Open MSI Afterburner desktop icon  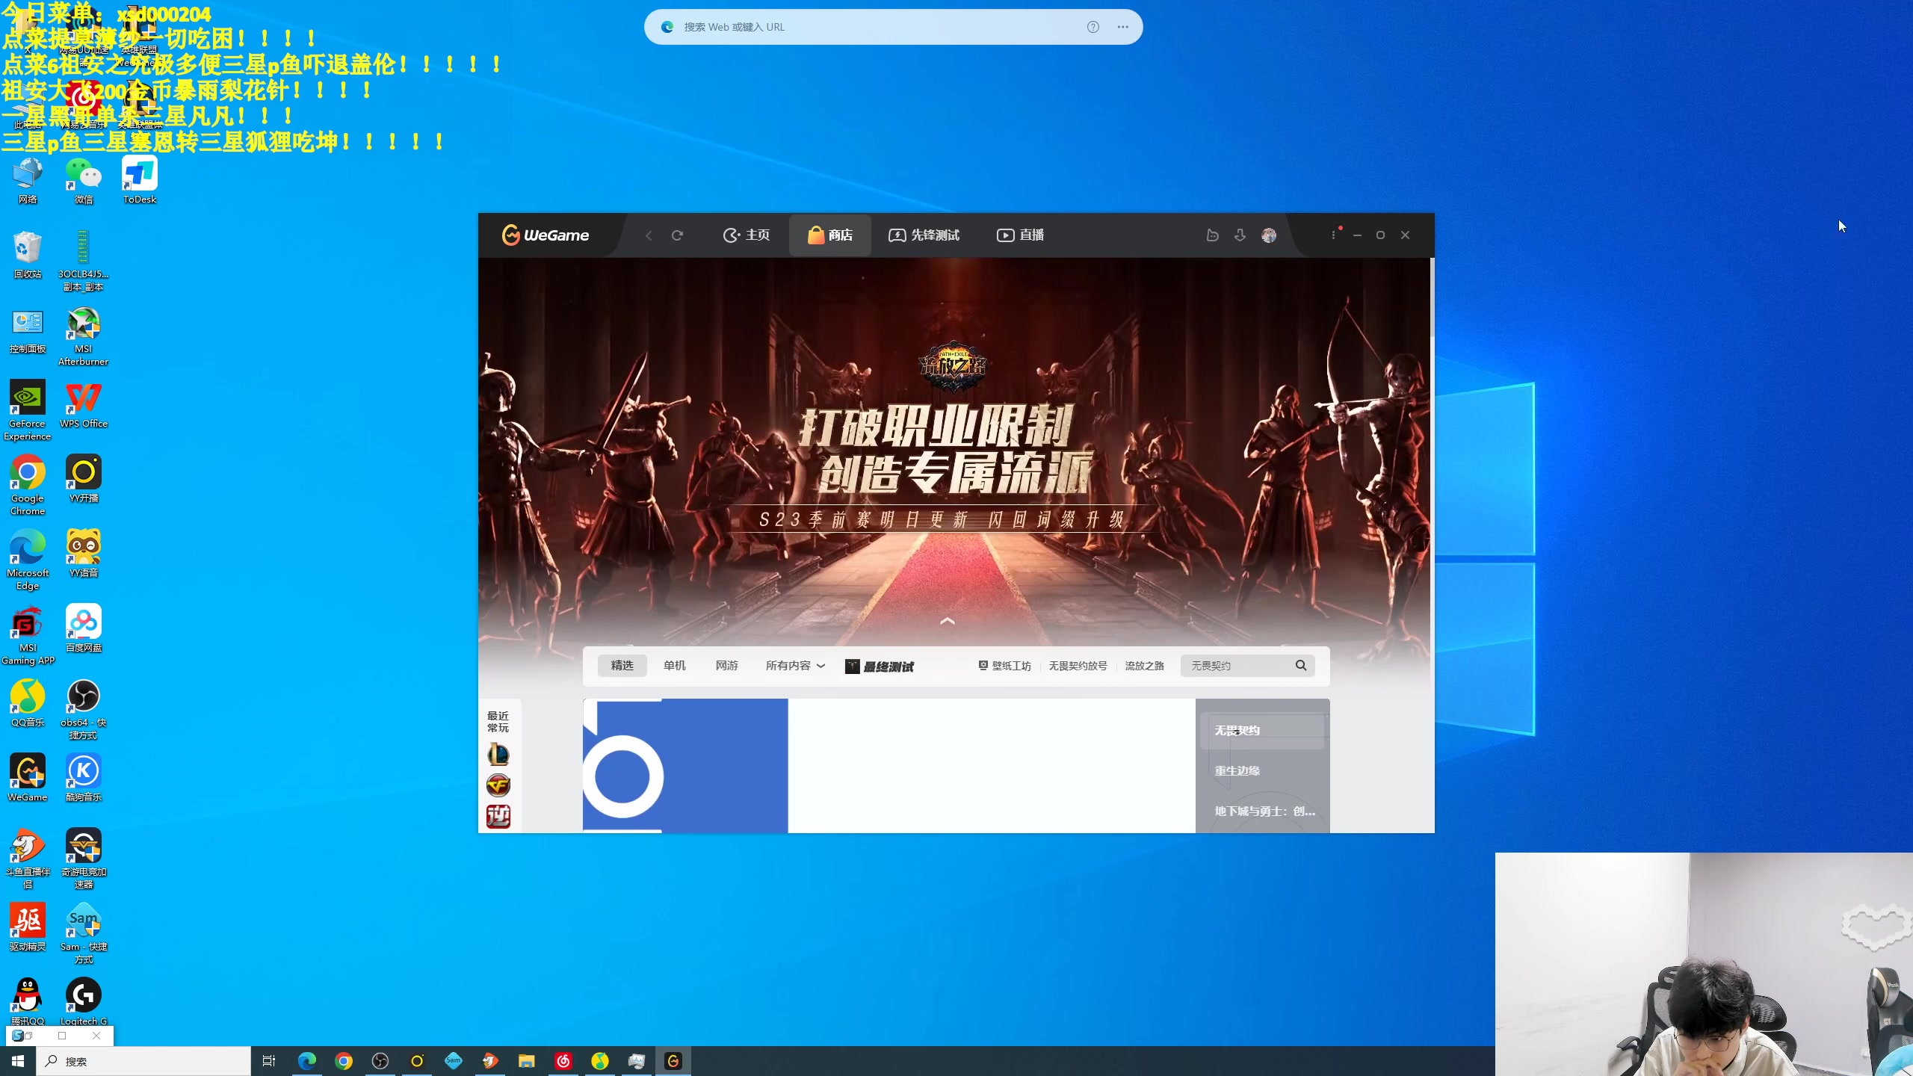[84, 336]
